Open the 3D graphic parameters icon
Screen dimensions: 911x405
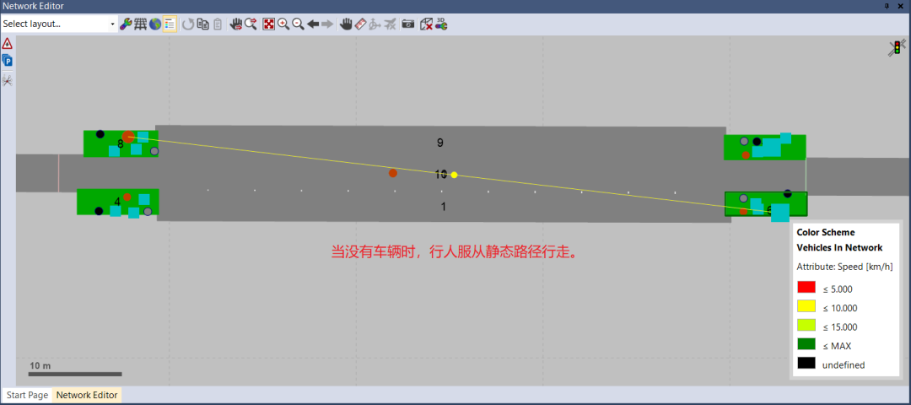click(441, 24)
